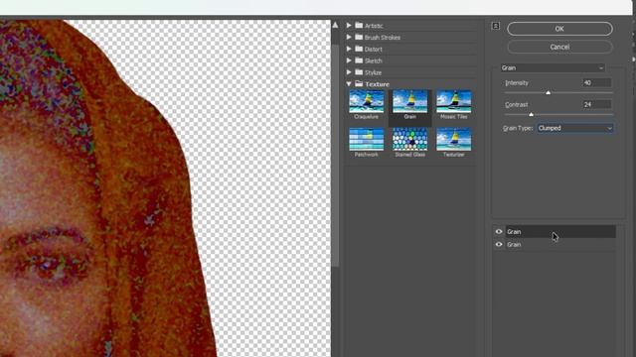
Task: Click the Intensity label text
Action: pyautogui.click(x=517, y=83)
